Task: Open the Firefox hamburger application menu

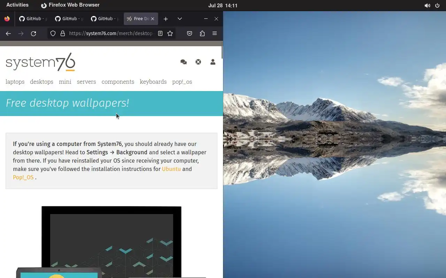Action: coord(215,33)
